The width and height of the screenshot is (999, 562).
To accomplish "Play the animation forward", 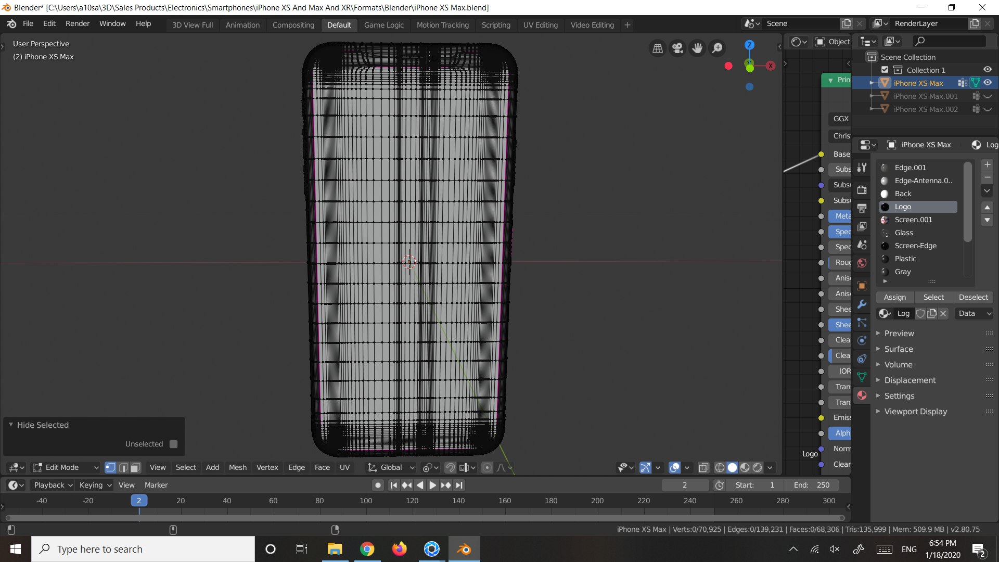I will (432, 485).
